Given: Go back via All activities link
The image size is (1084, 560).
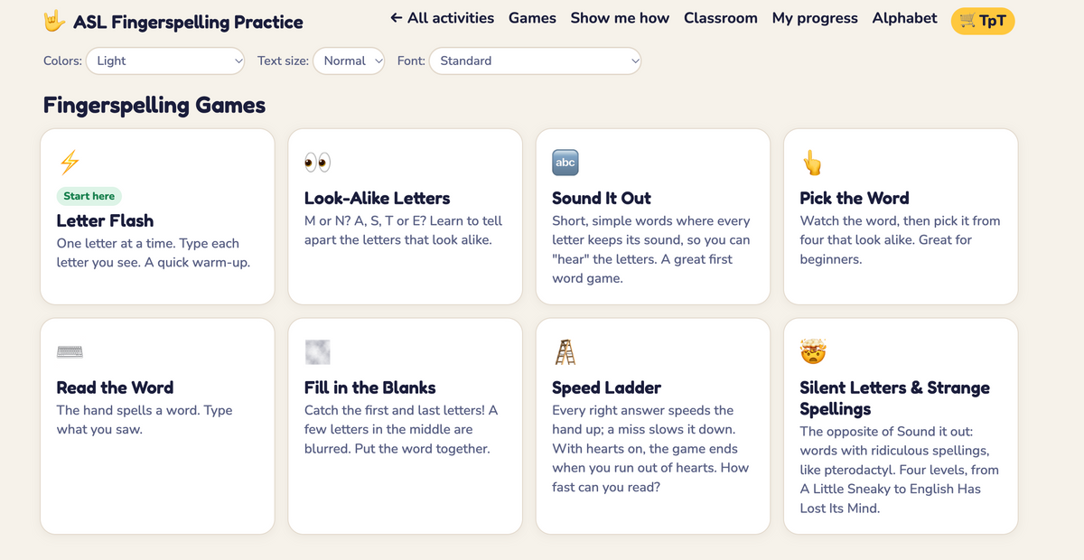Looking at the screenshot, I should tap(442, 18).
